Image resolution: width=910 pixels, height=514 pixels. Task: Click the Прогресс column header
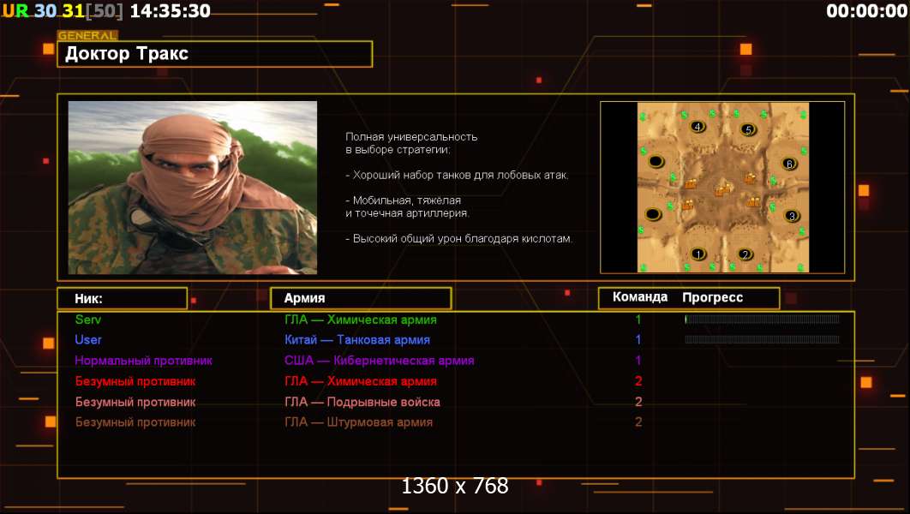[x=713, y=297]
